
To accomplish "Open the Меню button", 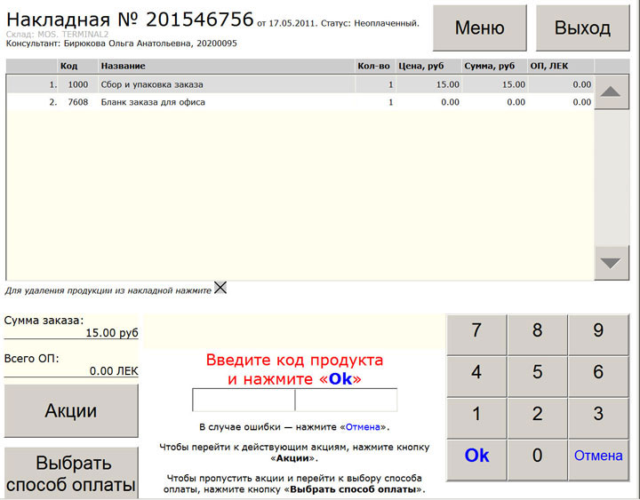I will (480, 28).
